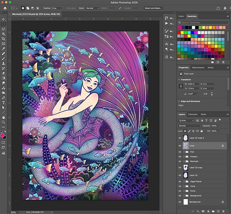Image resolution: width=231 pixels, height=214 pixels.
Task: Click the foreground pink color swatch
Action: click(2, 135)
